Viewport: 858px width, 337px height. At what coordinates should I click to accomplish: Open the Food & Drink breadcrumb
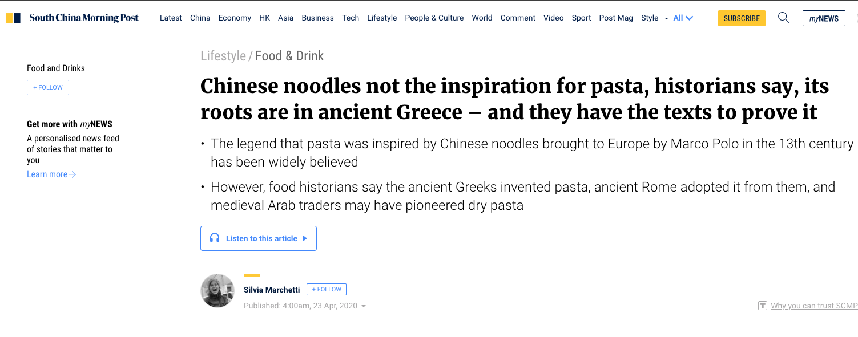coord(289,56)
